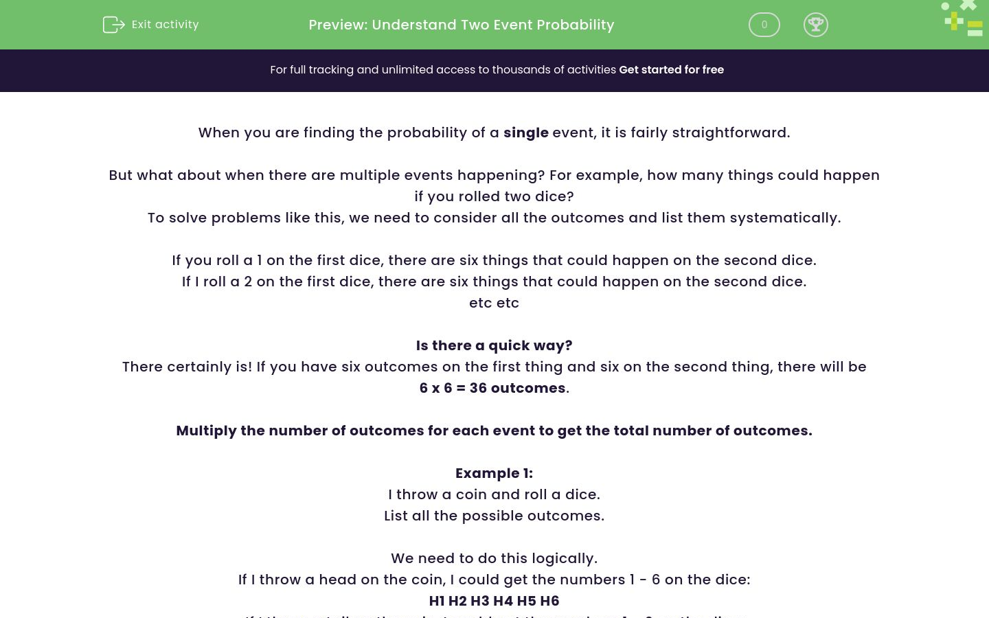Click the H1 H2 H3 outcomes line
The image size is (989, 618).
[x=494, y=601]
